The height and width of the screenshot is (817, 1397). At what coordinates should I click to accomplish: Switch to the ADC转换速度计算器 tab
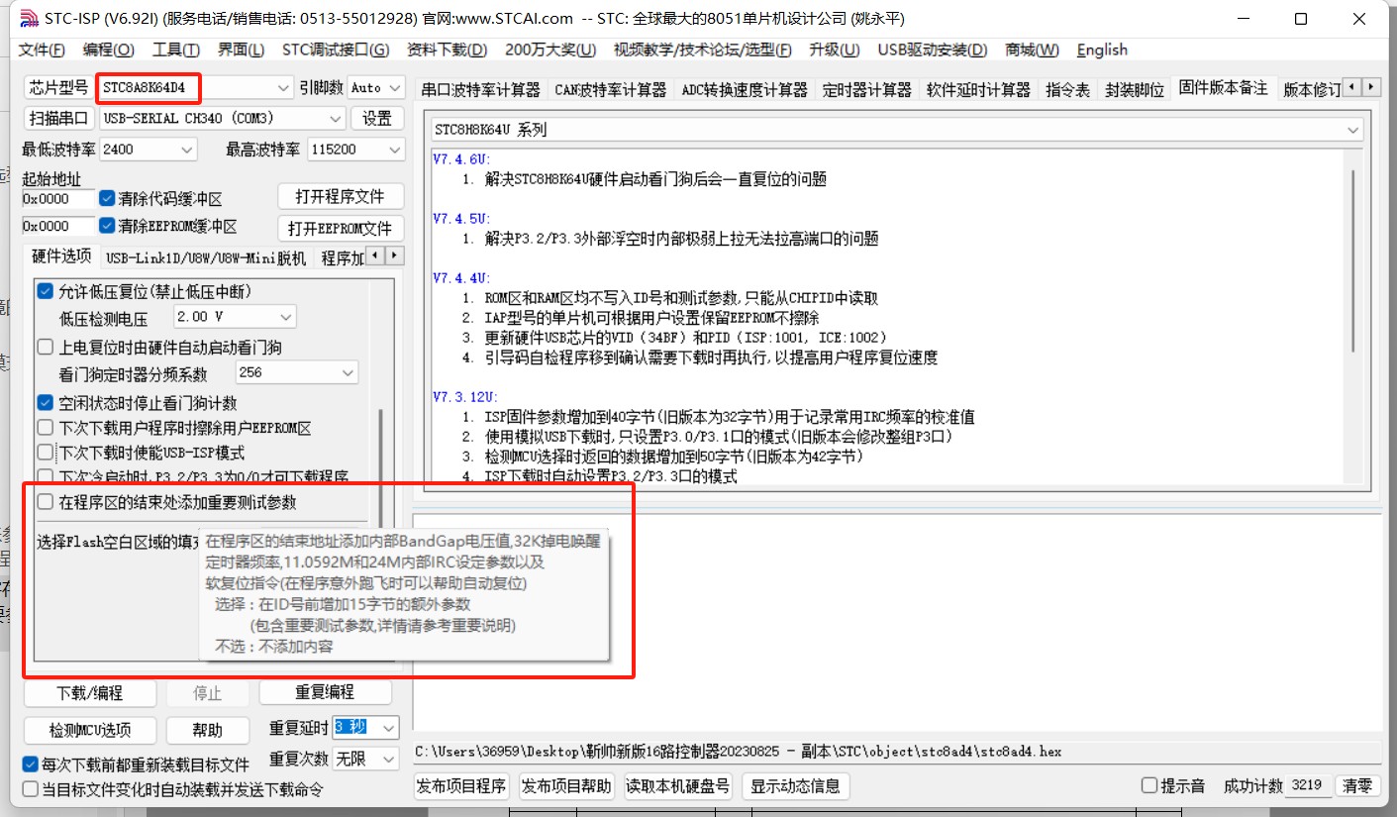745,89
